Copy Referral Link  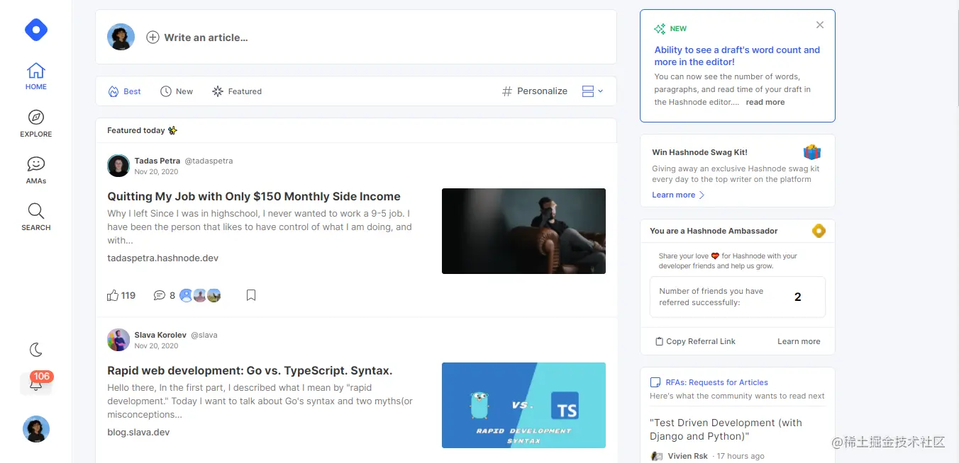coord(694,341)
